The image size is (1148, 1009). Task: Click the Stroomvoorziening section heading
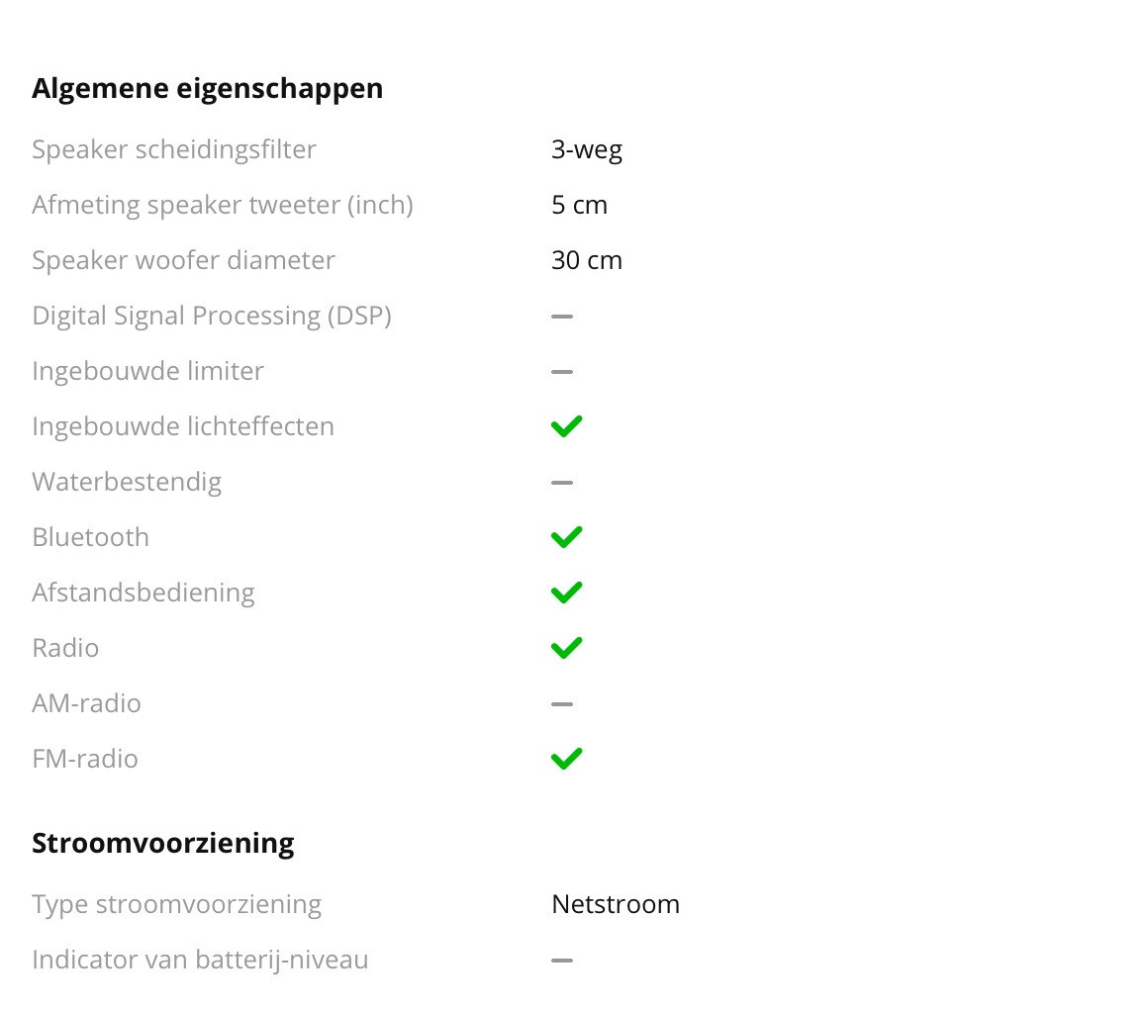point(163,843)
